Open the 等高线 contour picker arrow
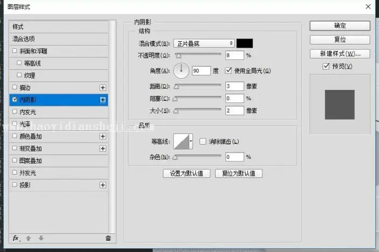 pos(191,142)
